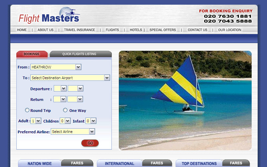Open Preferred Airline Select Airline dropdown
This screenshot has height=167, width=267.
(x=73, y=131)
